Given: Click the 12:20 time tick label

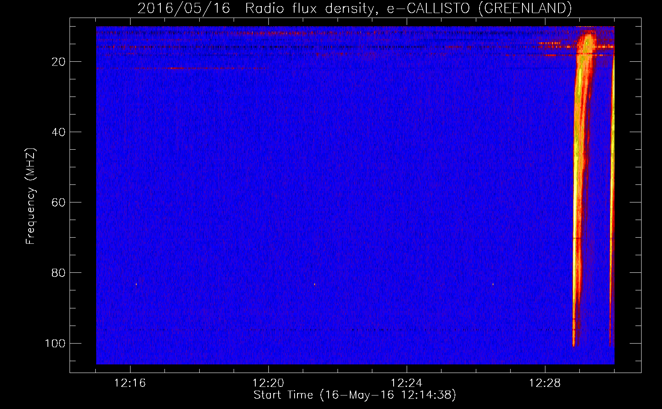Looking at the screenshot, I should point(268,383).
